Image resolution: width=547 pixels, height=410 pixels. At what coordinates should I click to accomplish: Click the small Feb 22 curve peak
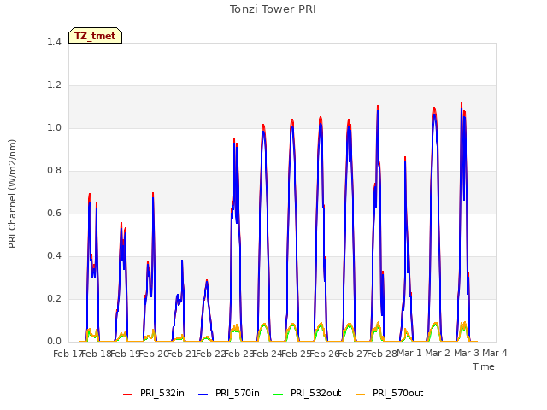(x=207, y=281)
